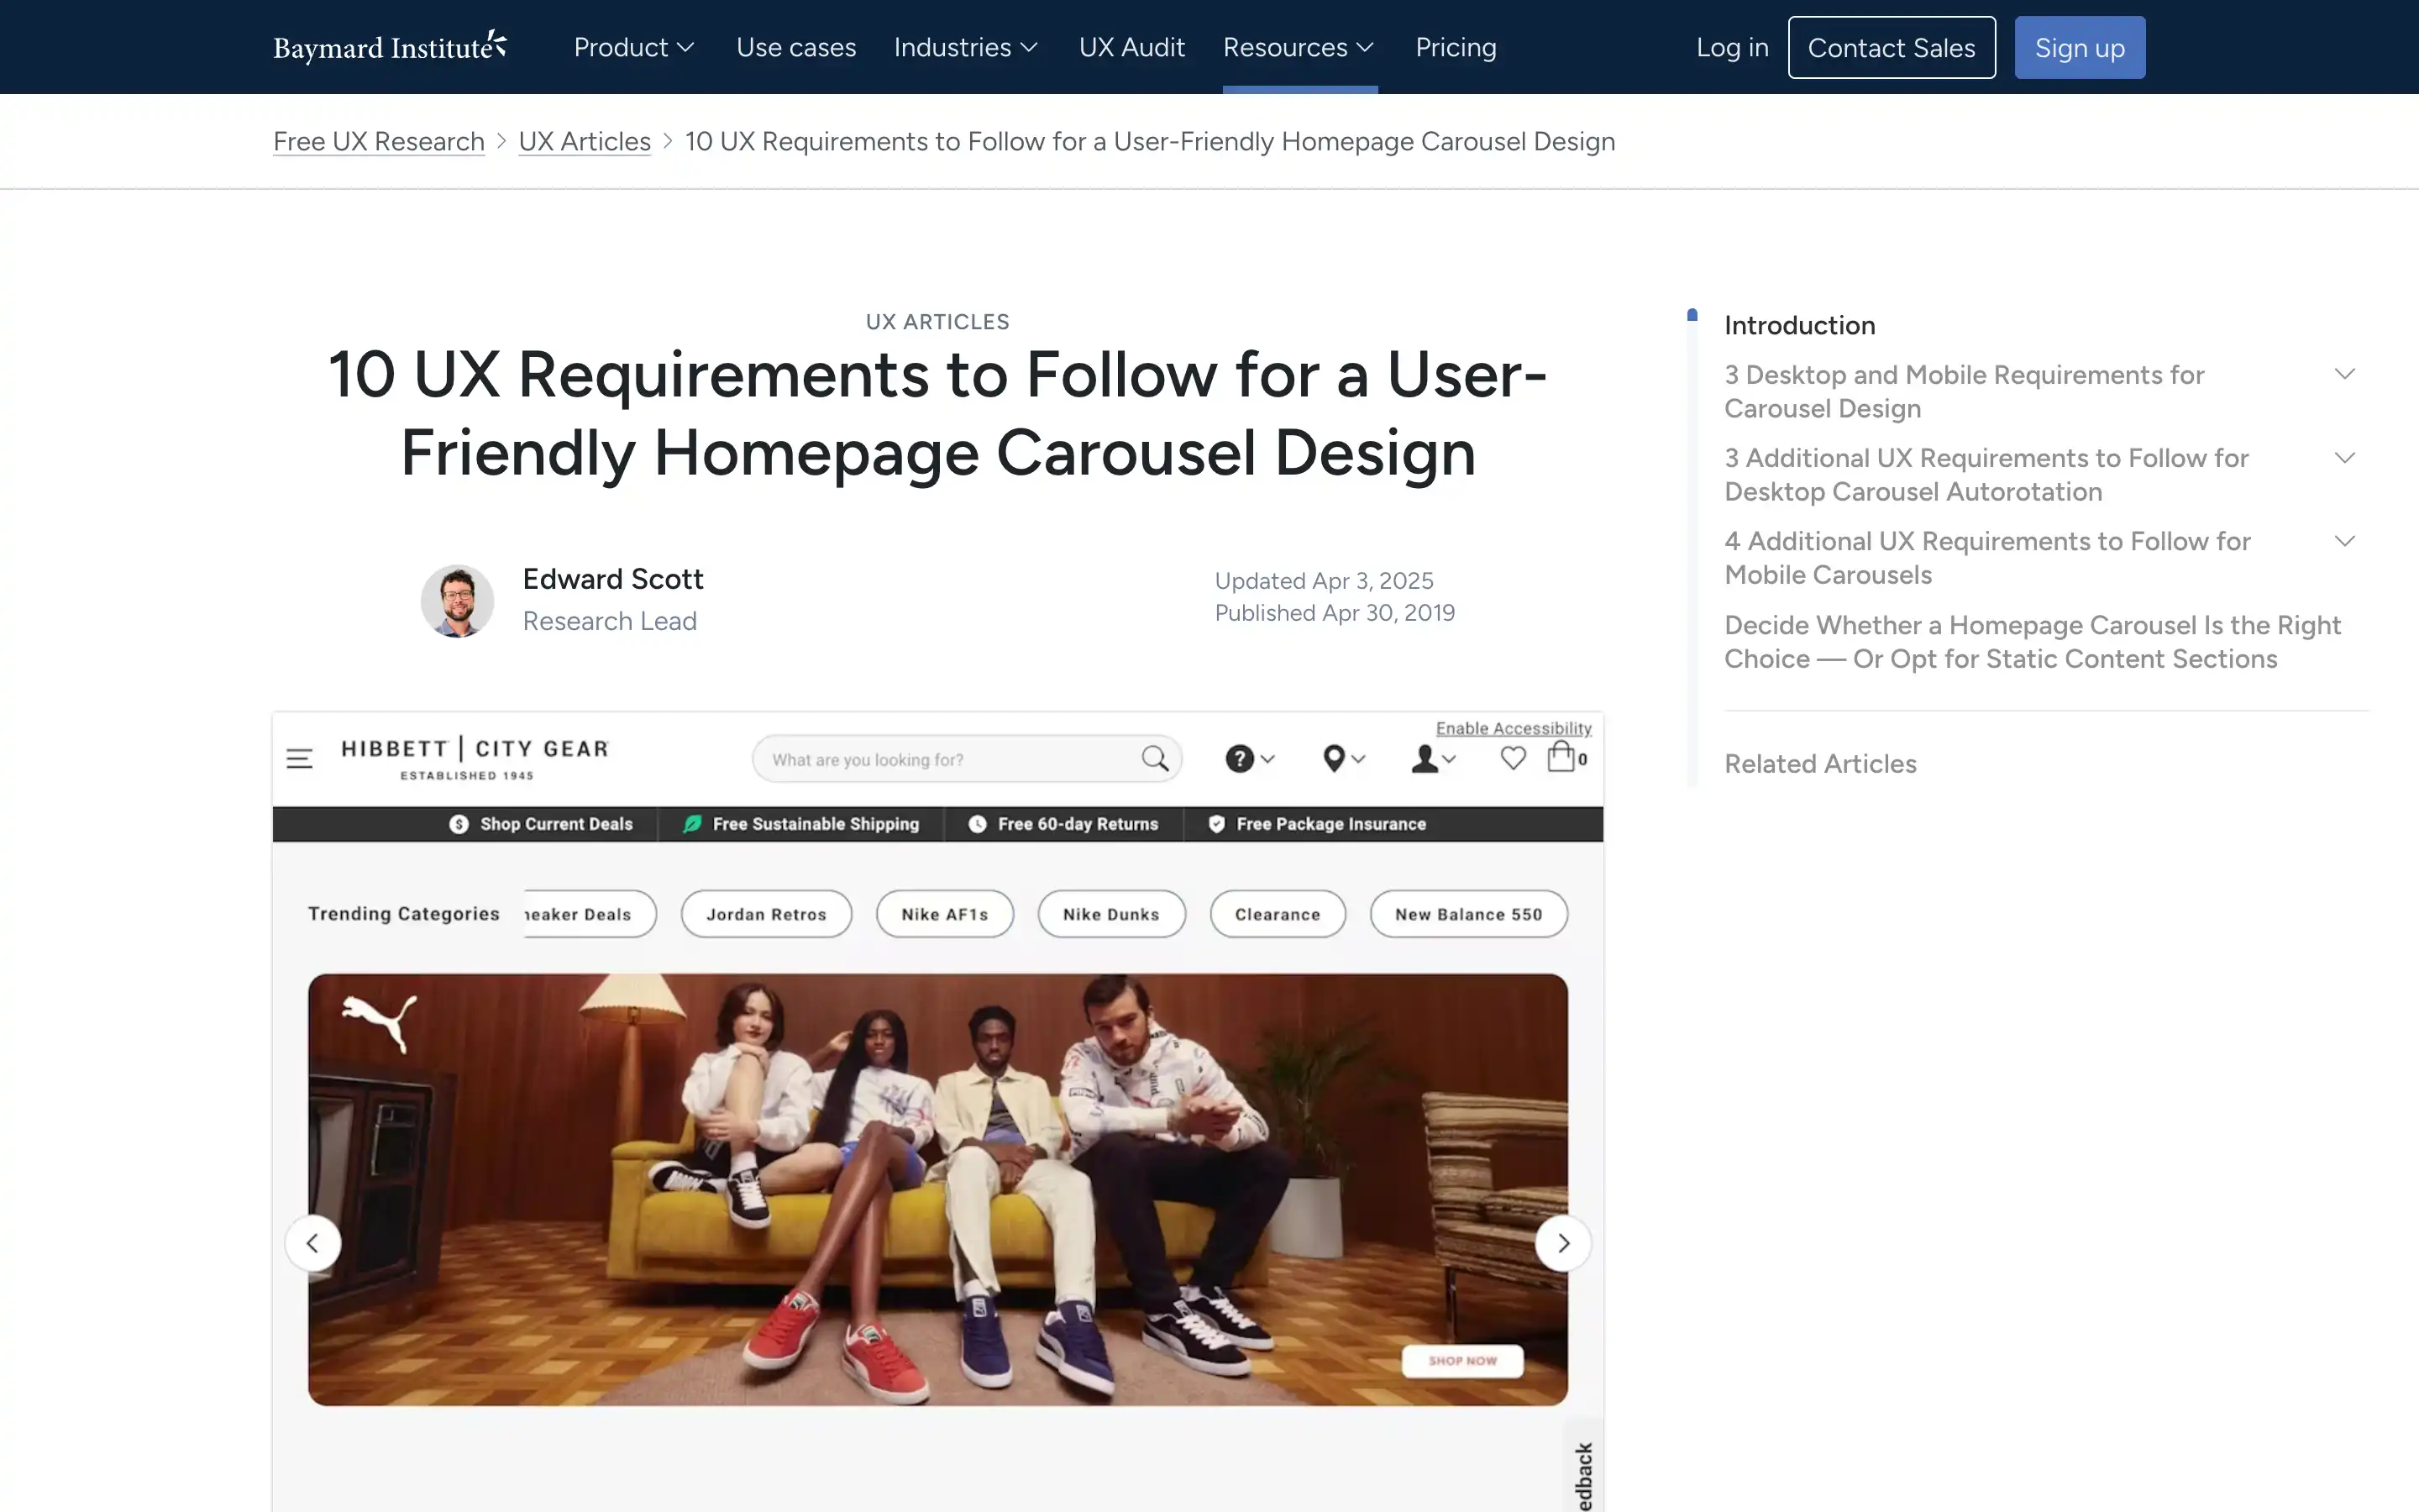Click the HIBBETT | CITY GEAR logo
The height and width of the screenshot is (1512, 2419).
coord(475,758)
